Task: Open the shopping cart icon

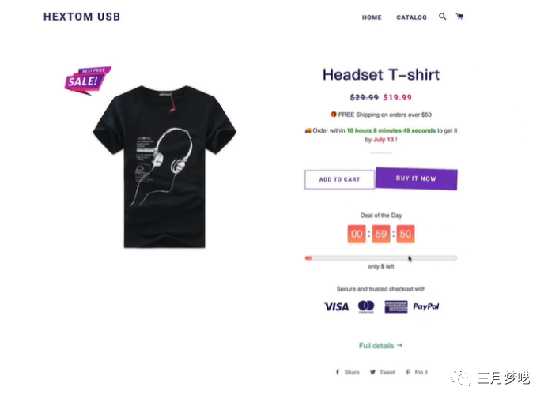Action: coord(459,17)
